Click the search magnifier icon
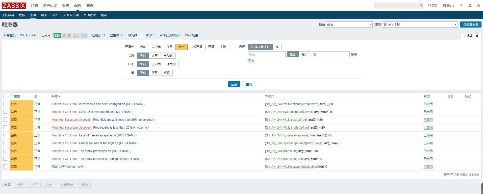Viewport: 483px width, 194px height. pyautogui.click(x=421, y=6)
